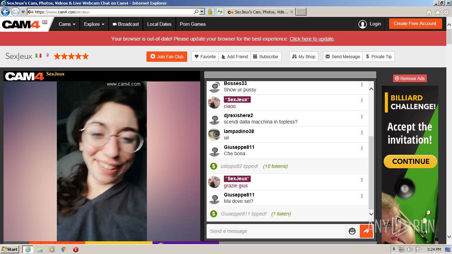The width and height of the screenshot is (452, 254).
Task: Click the webcam video stream
Action: pos(102,161)
